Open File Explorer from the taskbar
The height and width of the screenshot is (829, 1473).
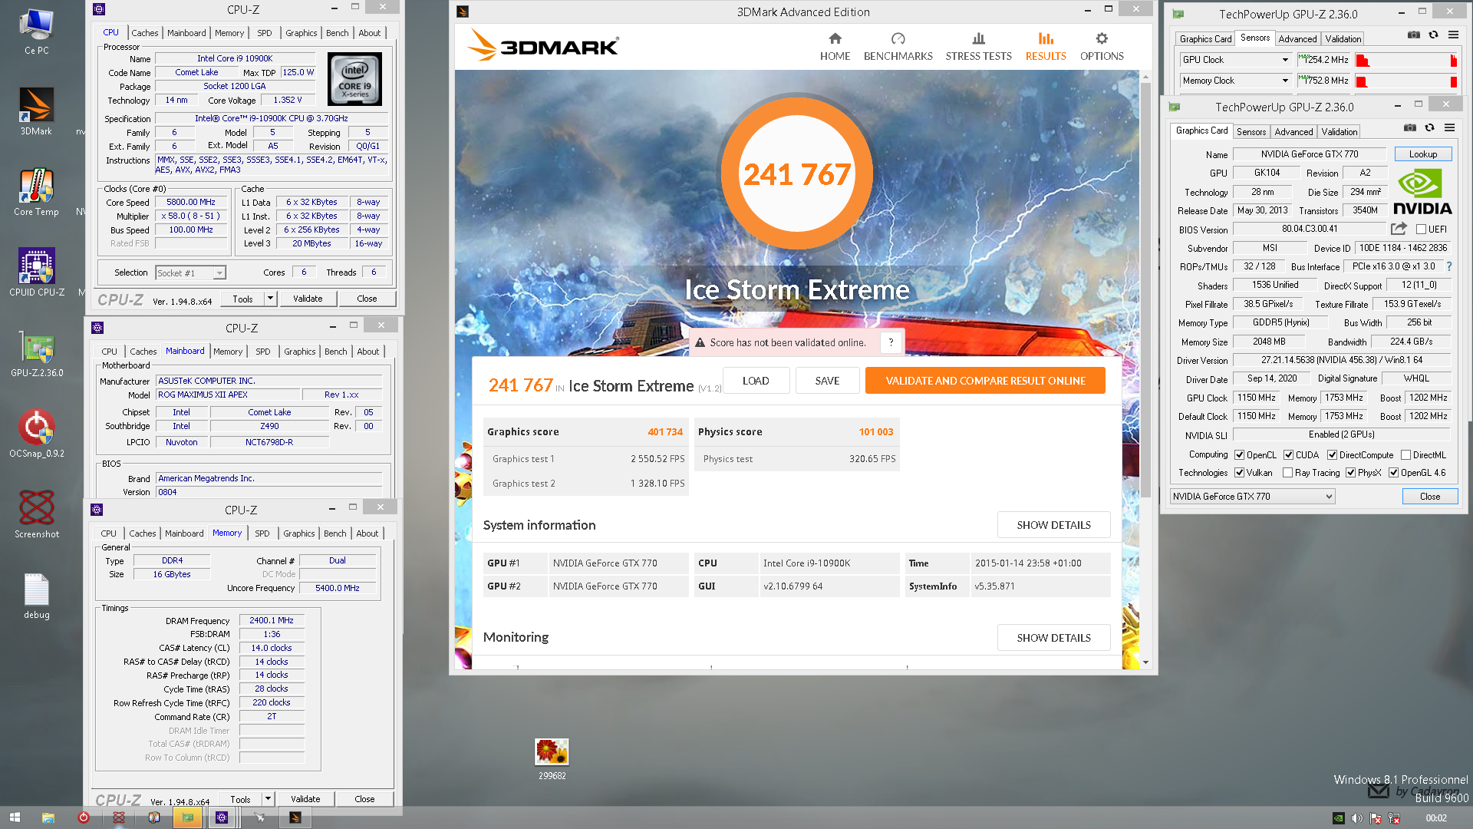(x=48, y=817)
